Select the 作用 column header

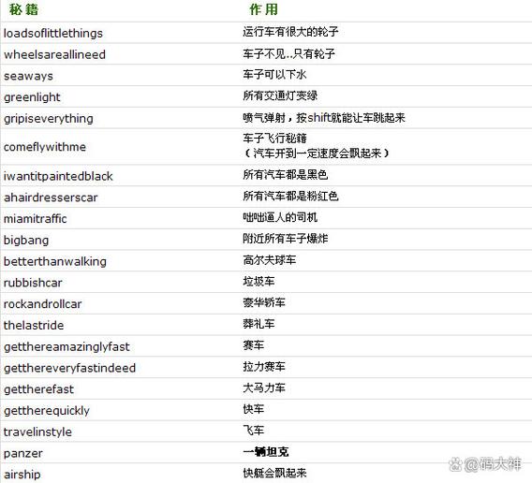264,9
